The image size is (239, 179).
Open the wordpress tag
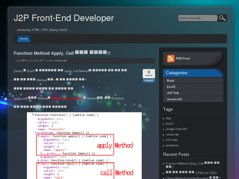172,145
